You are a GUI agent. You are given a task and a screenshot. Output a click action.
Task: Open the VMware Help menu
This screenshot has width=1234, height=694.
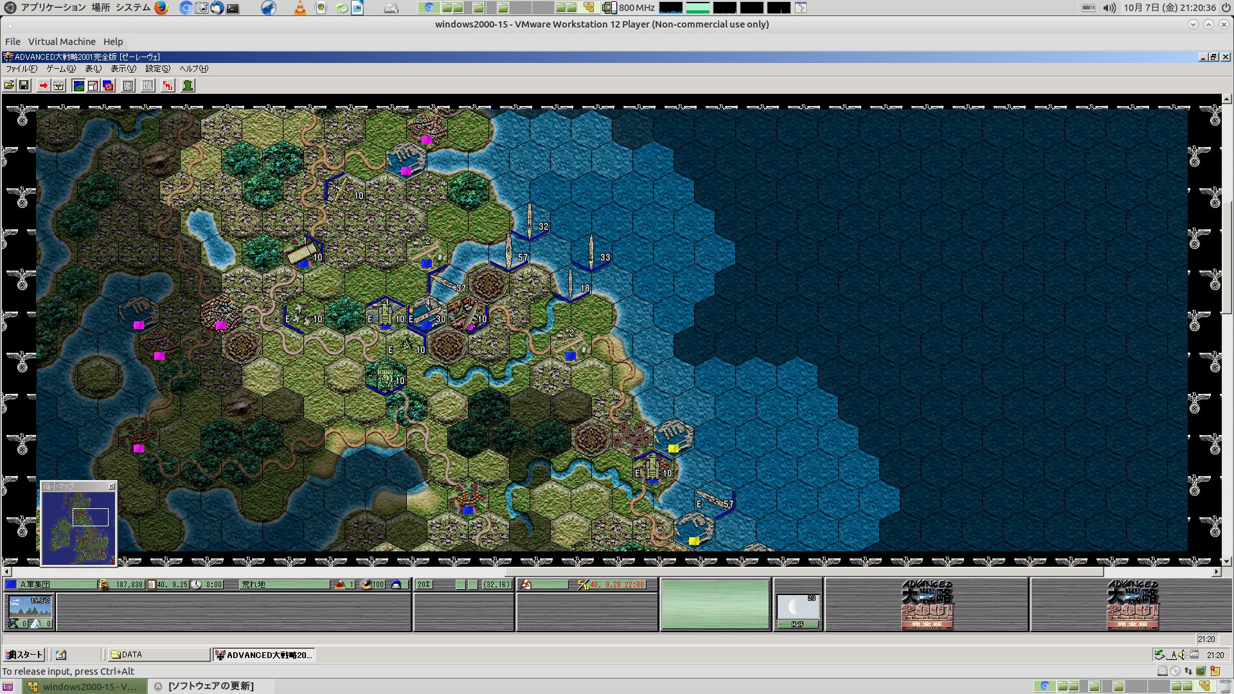[x=113, y=42]
